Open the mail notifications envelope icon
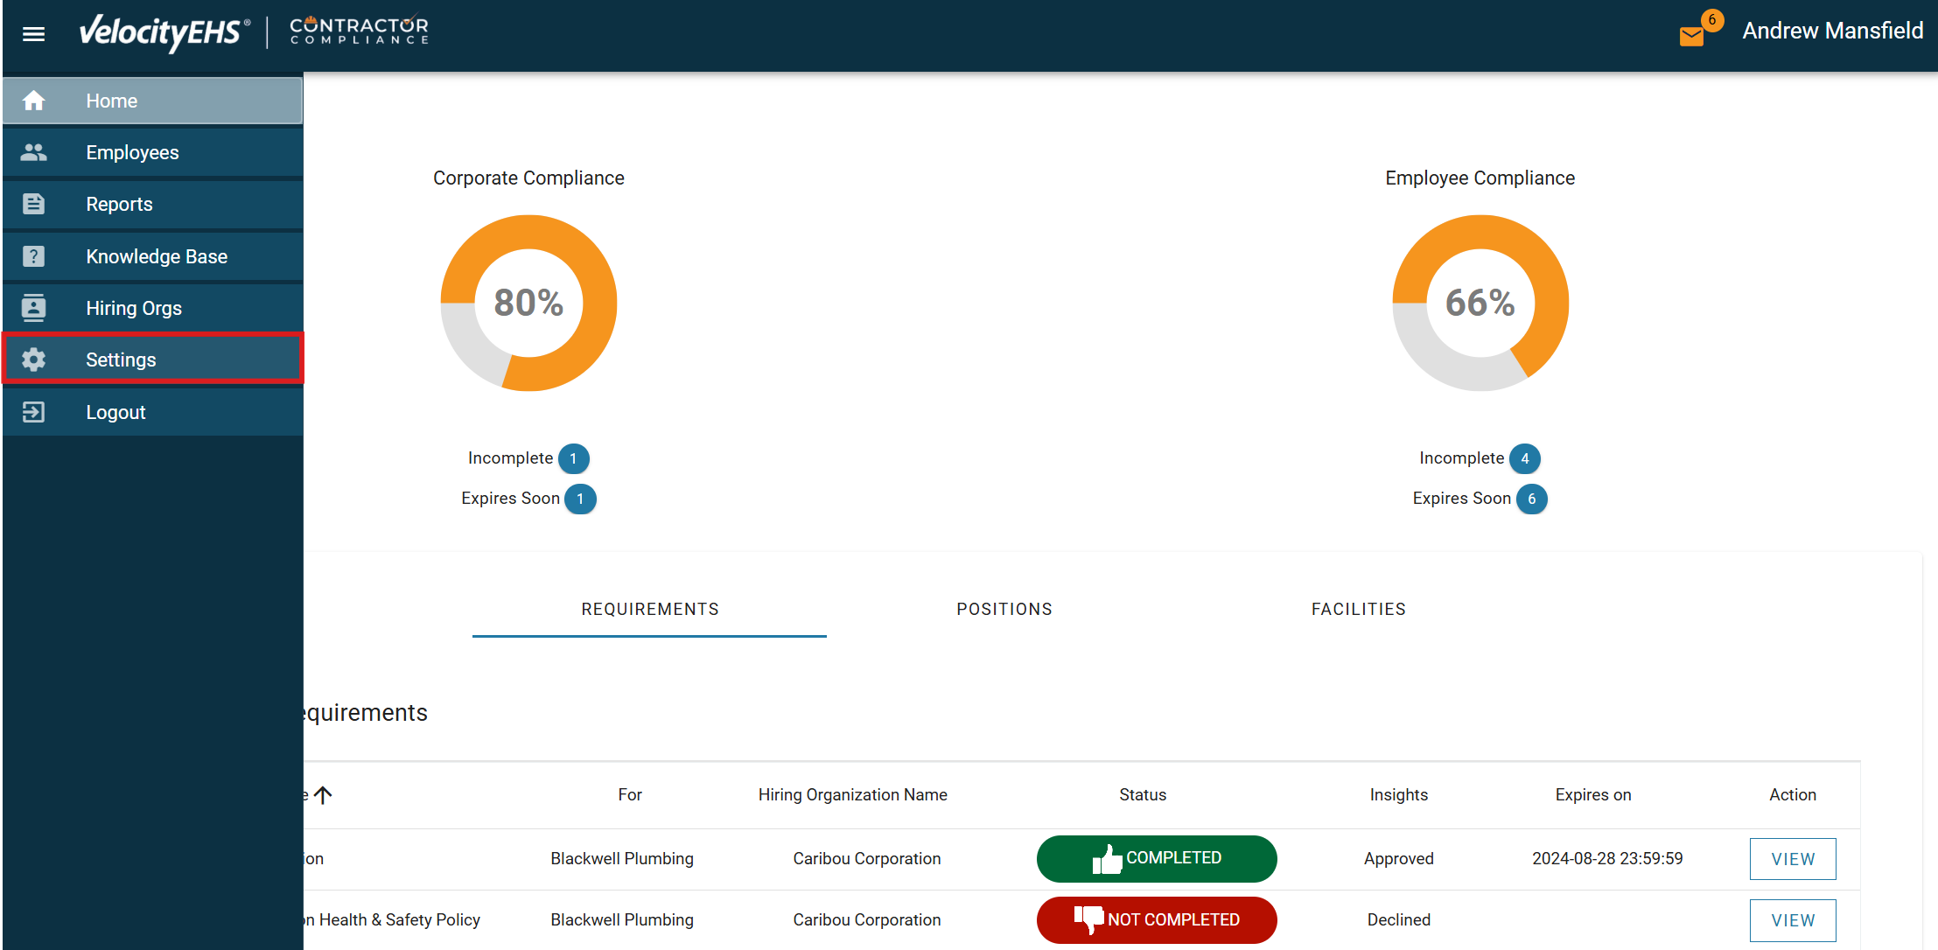This screenshot has height=950, width=1938. coord(1692,36)
